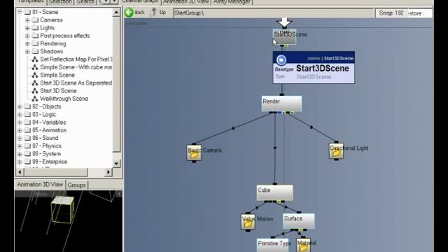Click the Up arrow icon
Screen dimensions: 448x252
pos(154,12)
